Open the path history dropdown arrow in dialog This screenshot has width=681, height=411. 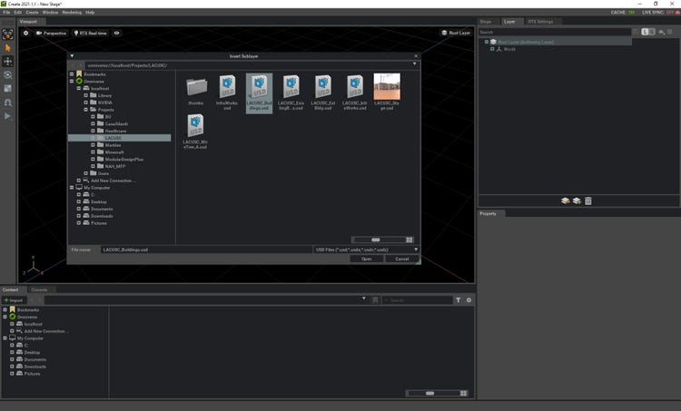(x=415, y=64)
